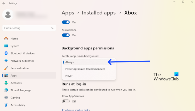The width and height of the screenshot is (195, 111).
Task: Click the Installed apps breadcrumb
Action: click(x=99, y=13)
